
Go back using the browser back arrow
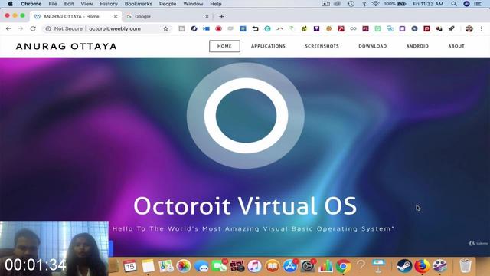pos(8,28)
